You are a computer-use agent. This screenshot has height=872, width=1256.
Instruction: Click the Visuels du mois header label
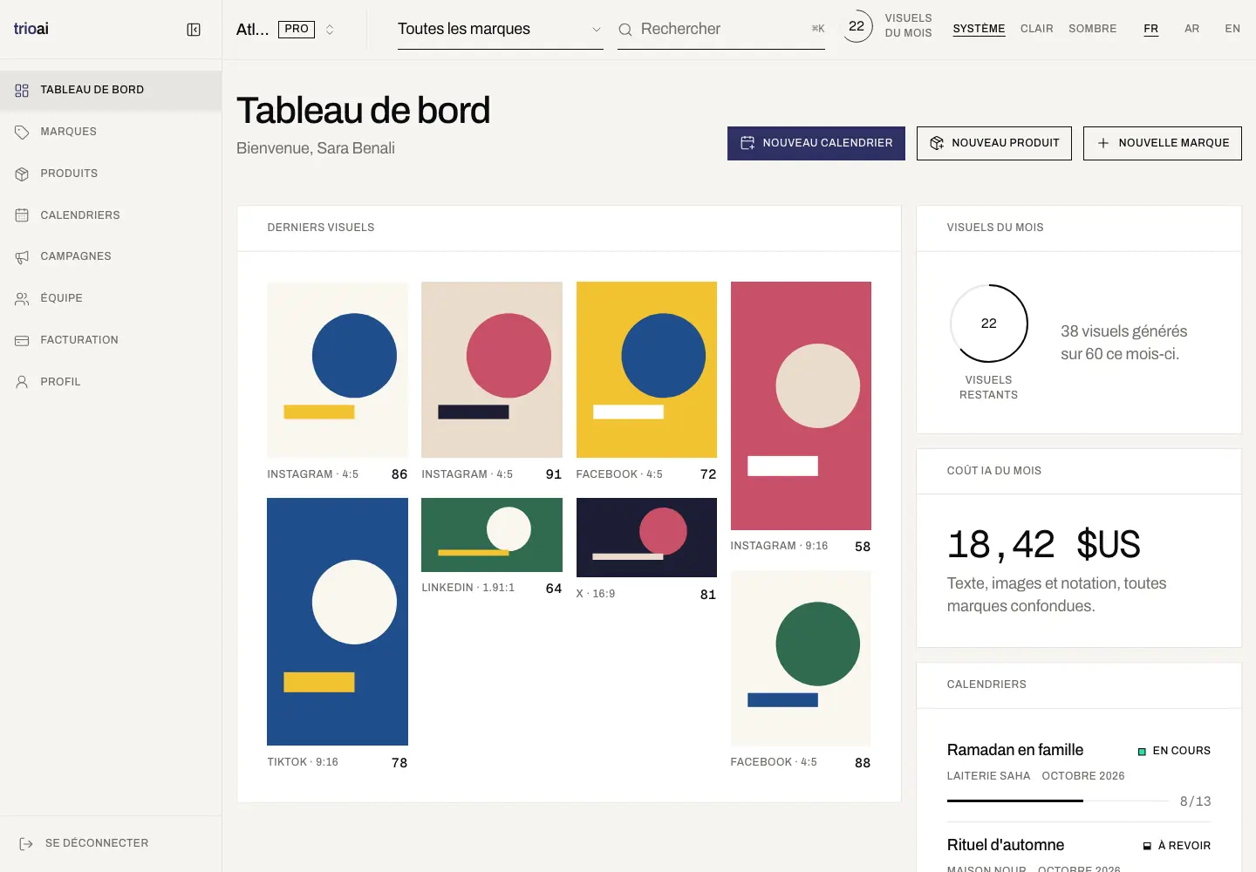[995, 228]
